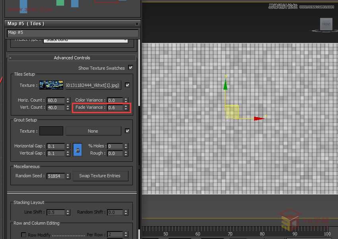Click the Swap Texture Entries button

[x=100, y=176]
